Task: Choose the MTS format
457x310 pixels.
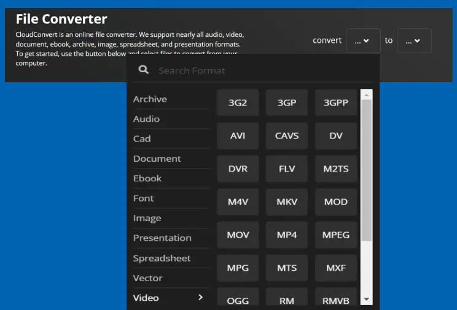Action: tap(287, 268)
